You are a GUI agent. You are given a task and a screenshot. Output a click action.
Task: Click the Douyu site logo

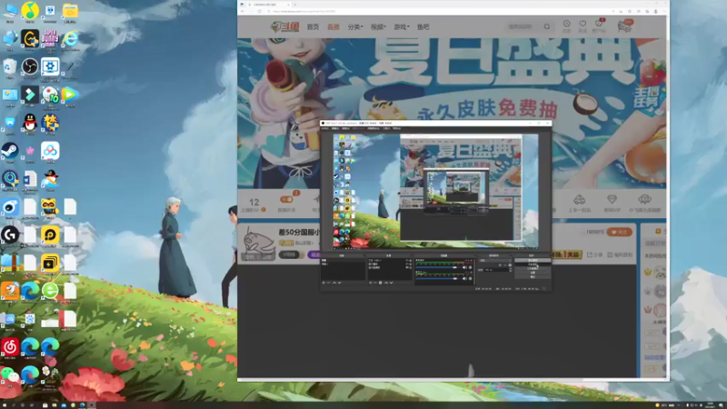285,27
